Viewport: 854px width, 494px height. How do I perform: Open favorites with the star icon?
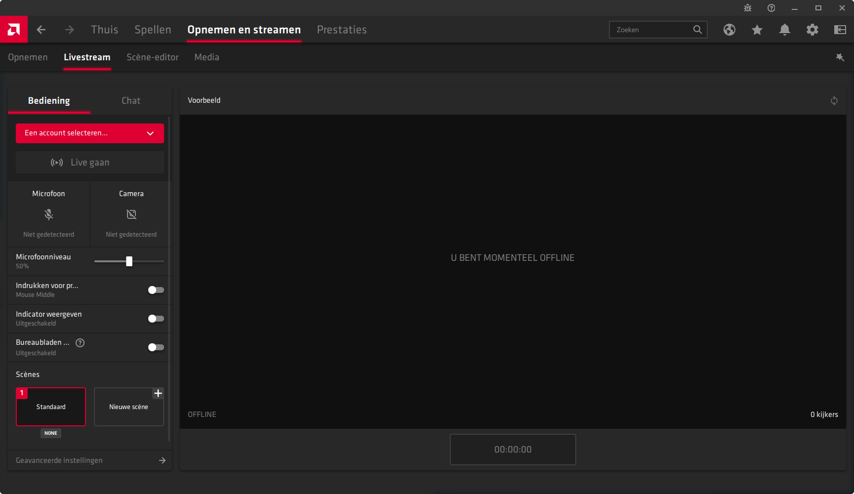pos(757,30)
